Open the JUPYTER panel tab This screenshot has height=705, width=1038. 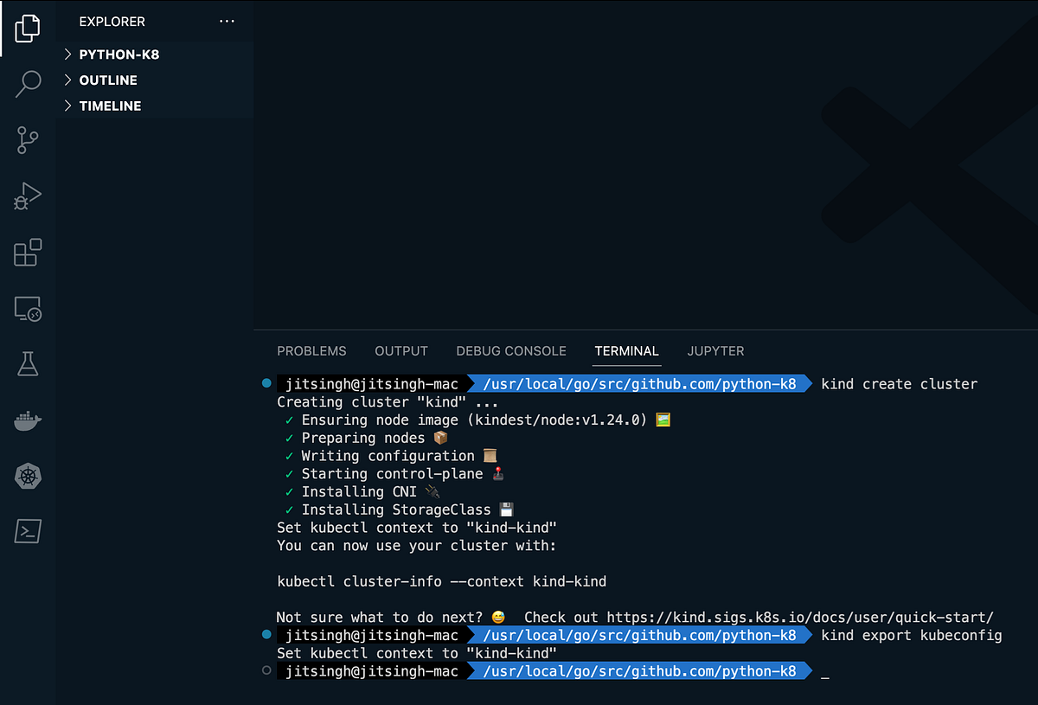[715, 351]
